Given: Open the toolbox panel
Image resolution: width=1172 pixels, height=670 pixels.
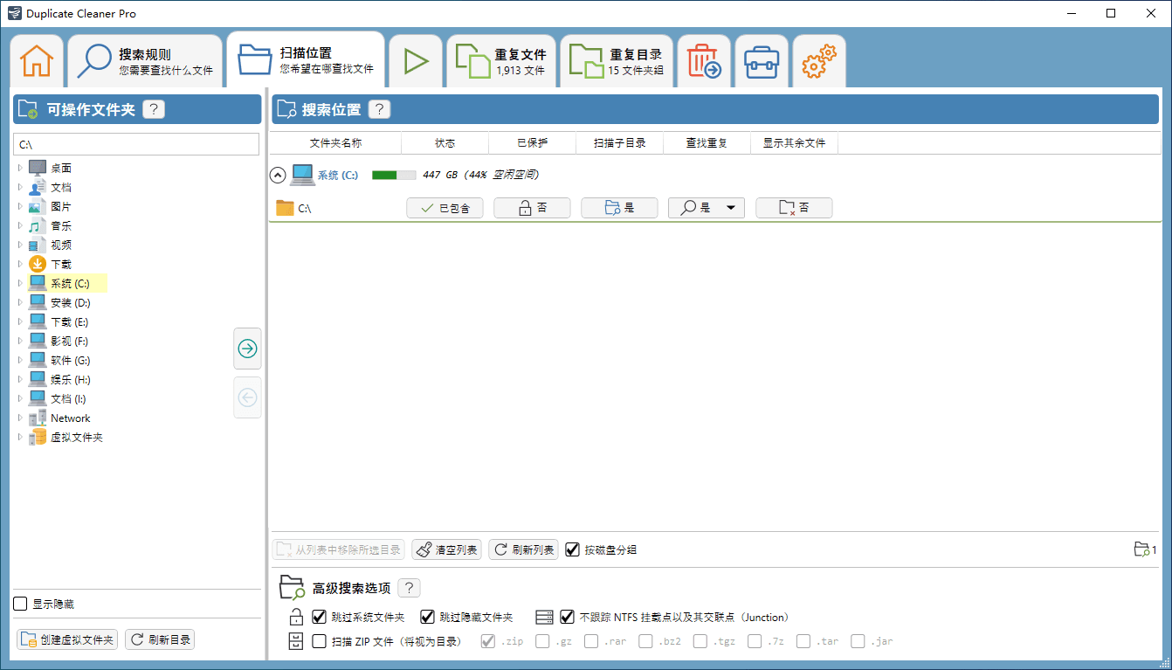Looking at the screenshot, I should pyautogui.click(x=762, y=60).
